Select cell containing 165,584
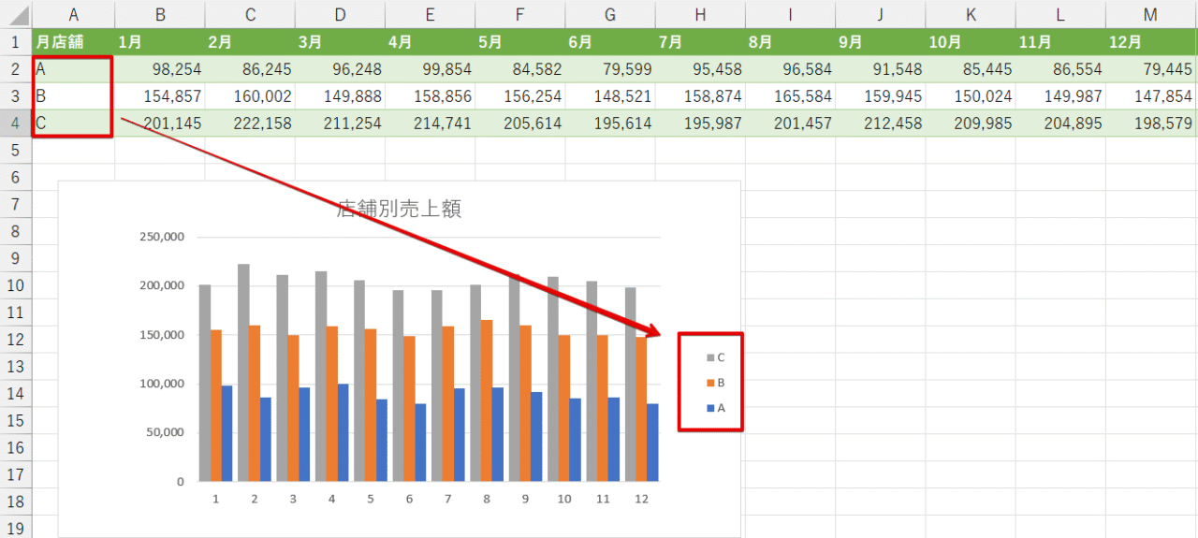Viewport: 1198px width, 538px height. [x=790, y=96]
